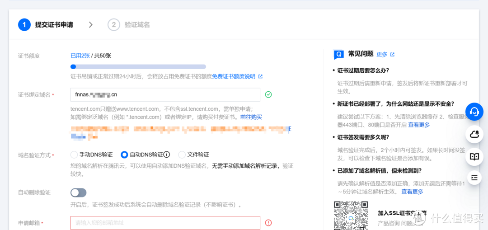Open the 免费证书额度说明 link

pyautogui.click(x=234, y=76)
